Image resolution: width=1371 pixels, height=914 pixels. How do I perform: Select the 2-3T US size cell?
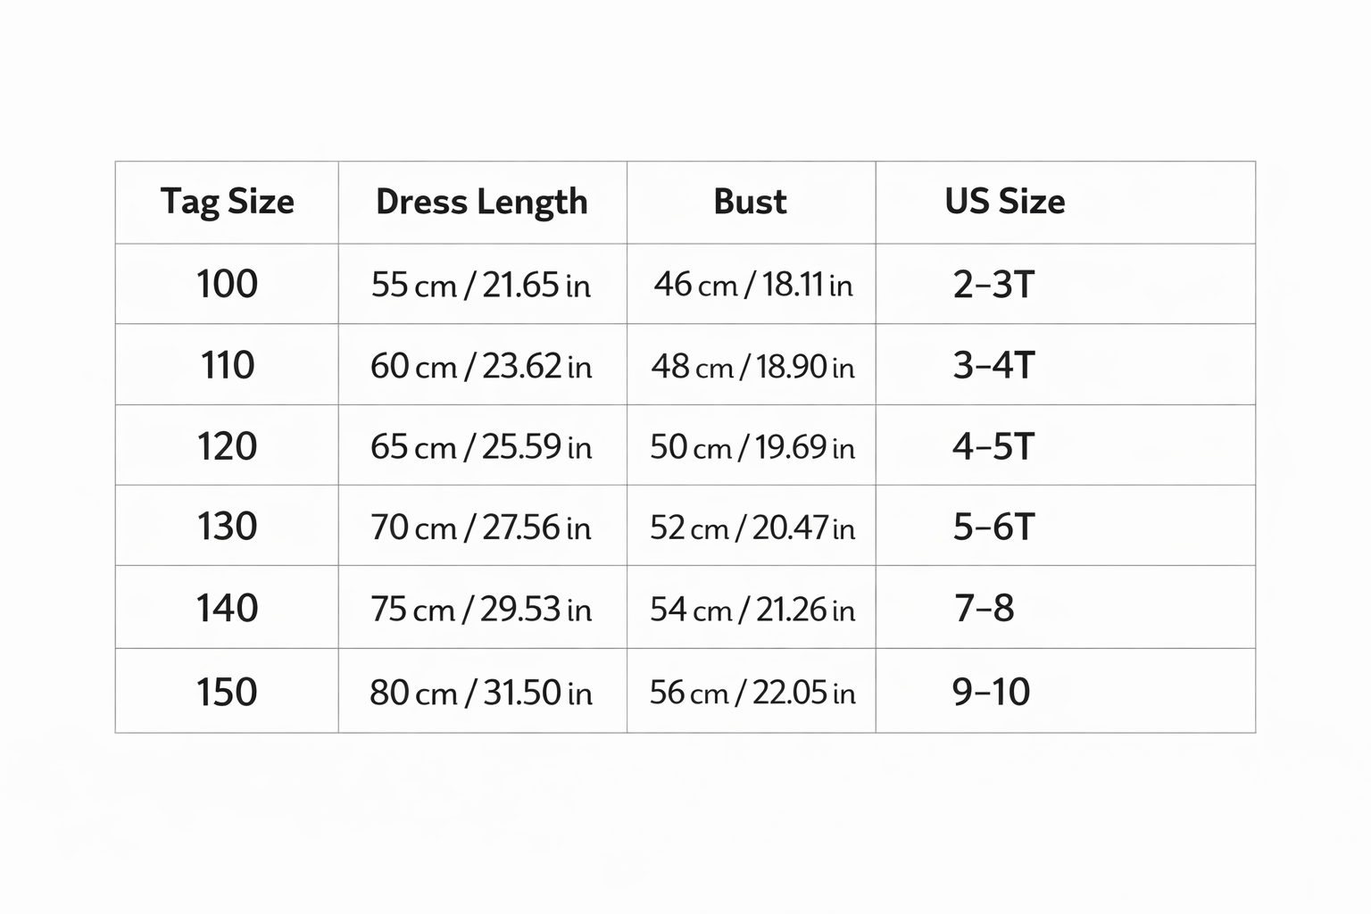[993, 285]
